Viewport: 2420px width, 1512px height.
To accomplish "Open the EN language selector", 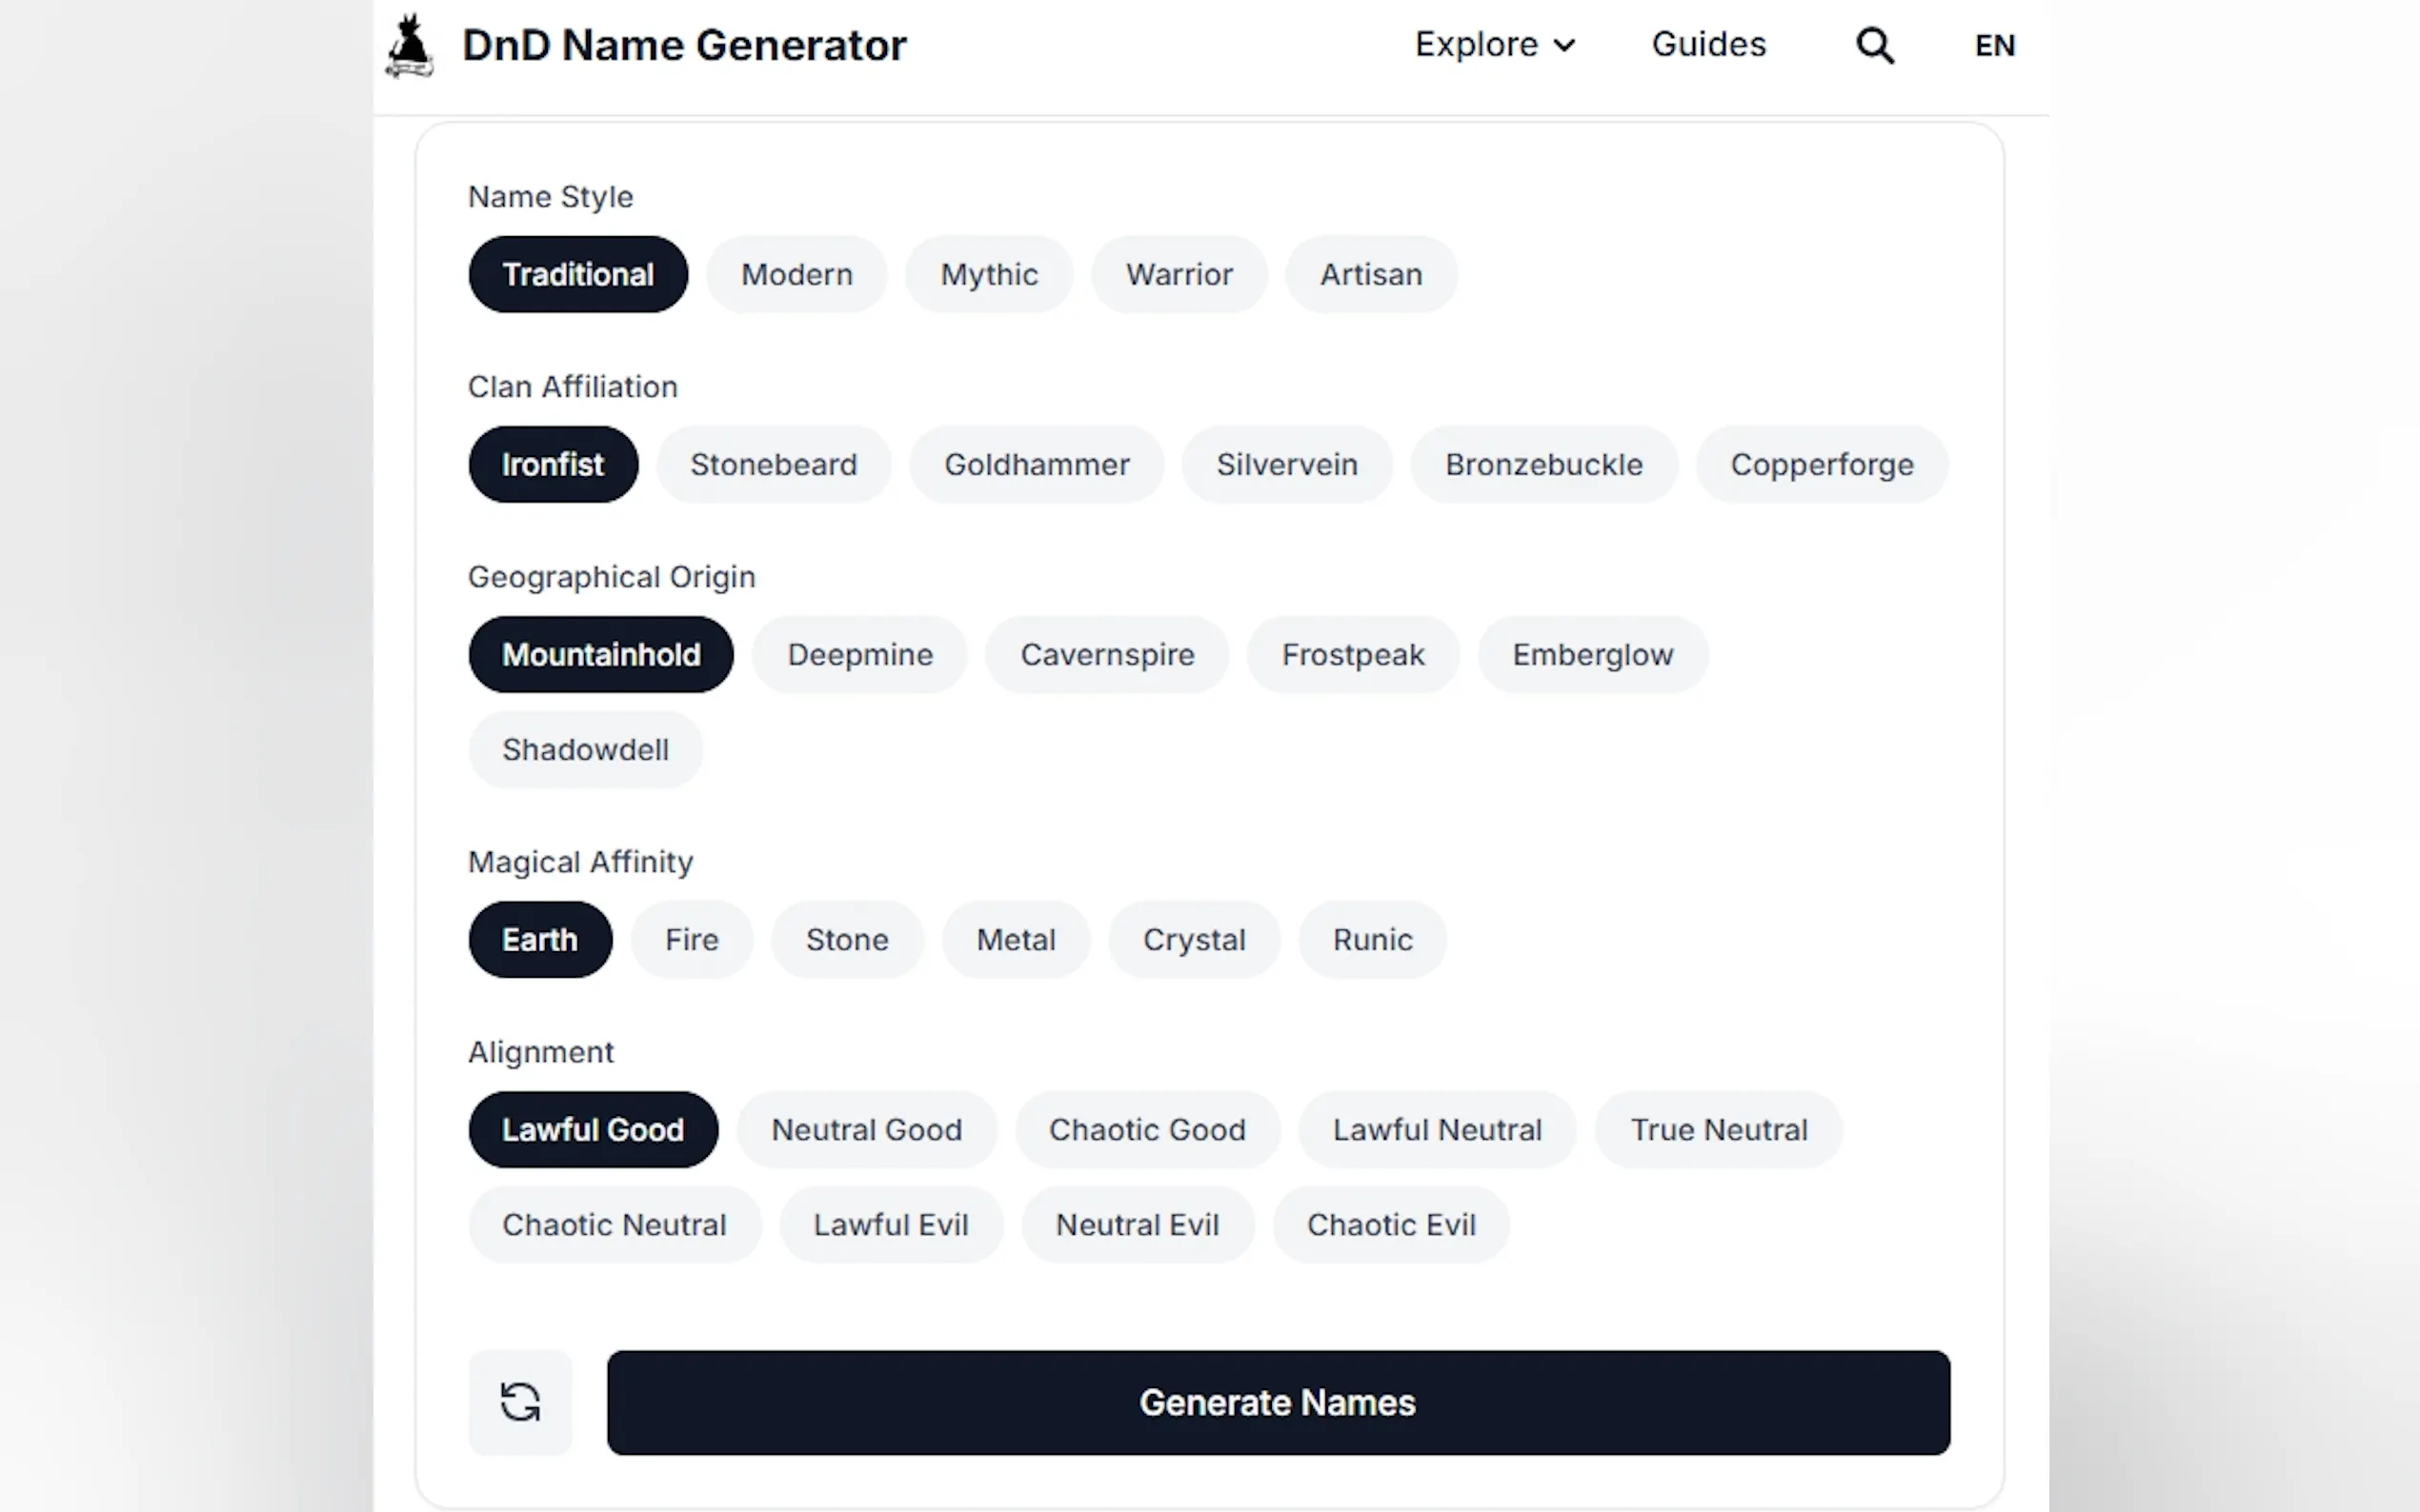I will pos(1994,46).
